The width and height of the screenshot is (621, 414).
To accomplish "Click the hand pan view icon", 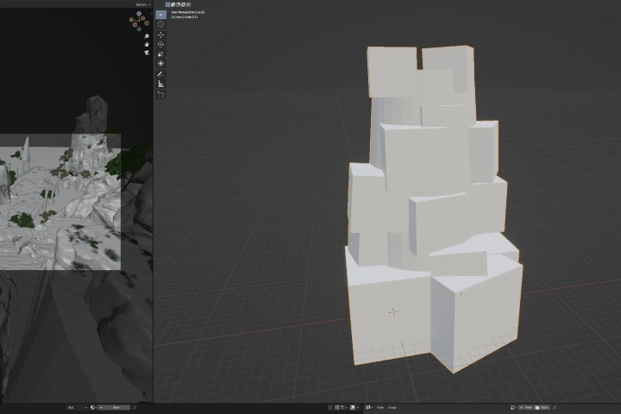I will [x=147, y=44].
